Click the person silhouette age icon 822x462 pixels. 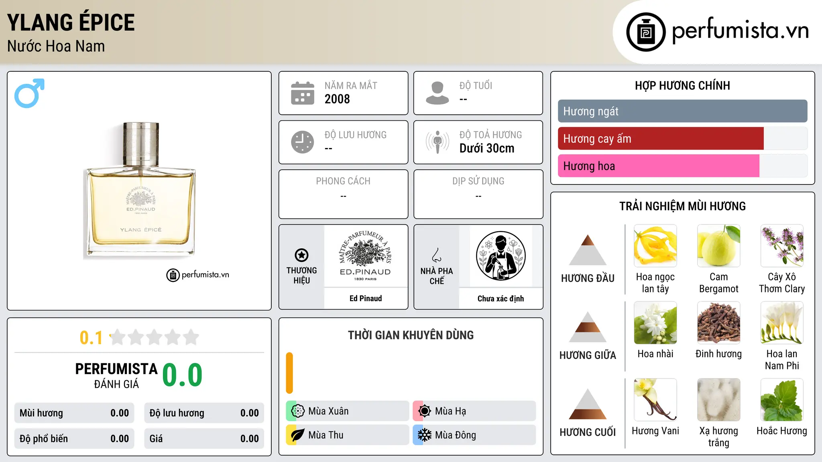tap(437, 93)
